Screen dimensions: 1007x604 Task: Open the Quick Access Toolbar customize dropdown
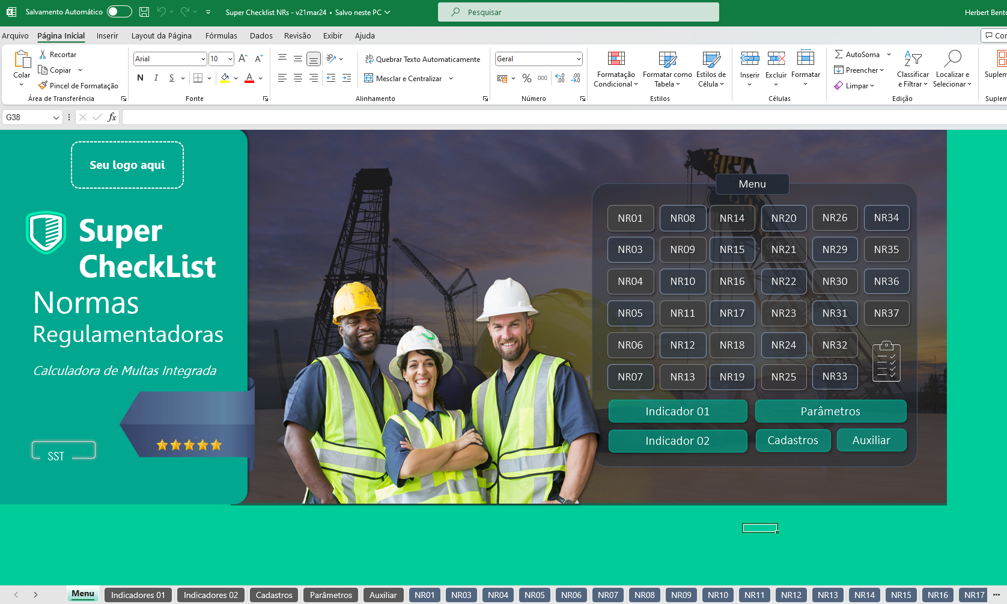pyautogui.click(x=208, y=12)
